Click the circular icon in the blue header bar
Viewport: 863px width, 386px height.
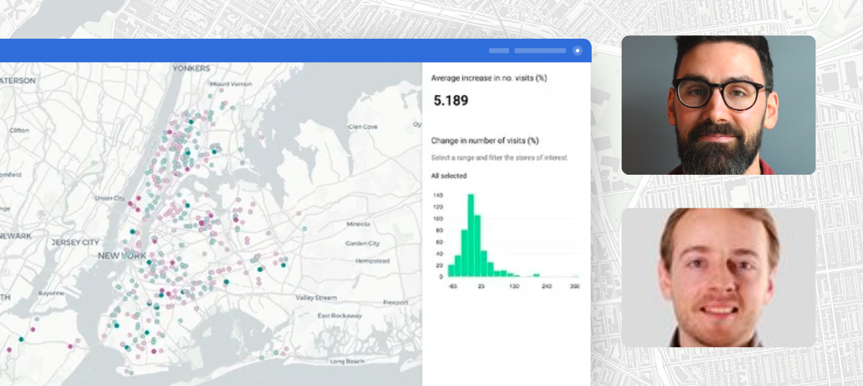tap(577, 50)
